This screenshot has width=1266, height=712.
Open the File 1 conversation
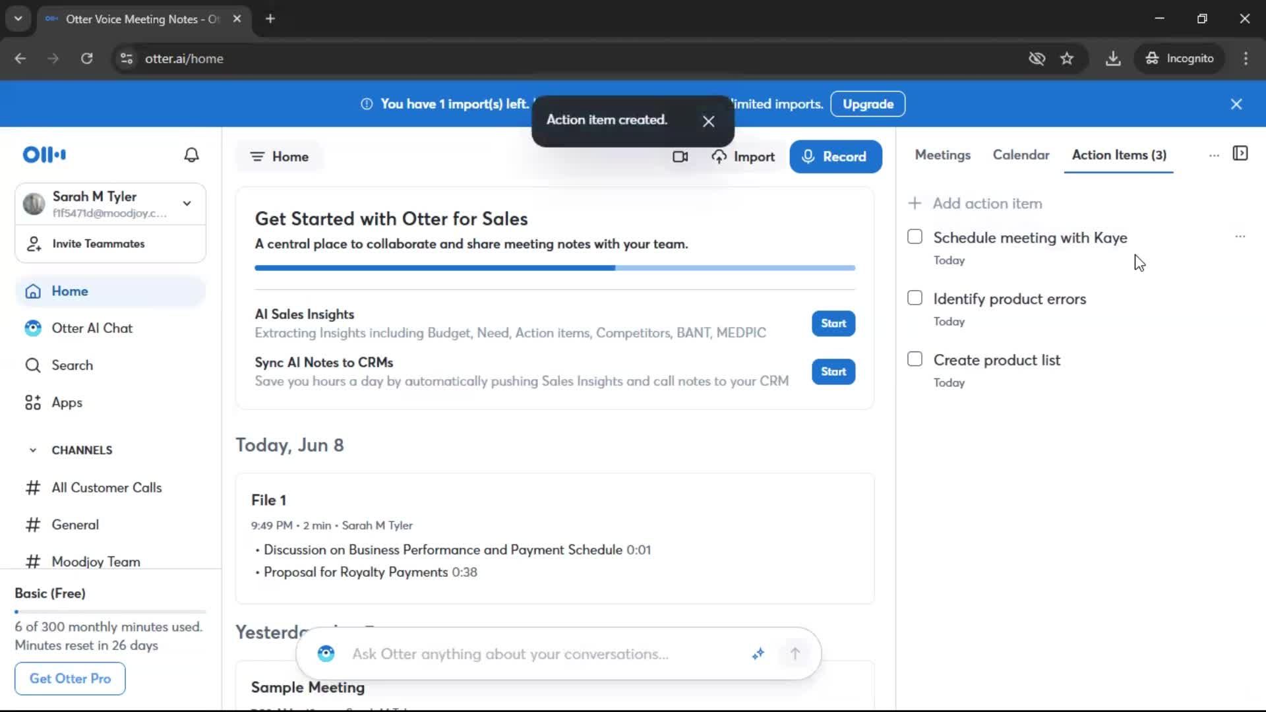click(x=268, y=500)
